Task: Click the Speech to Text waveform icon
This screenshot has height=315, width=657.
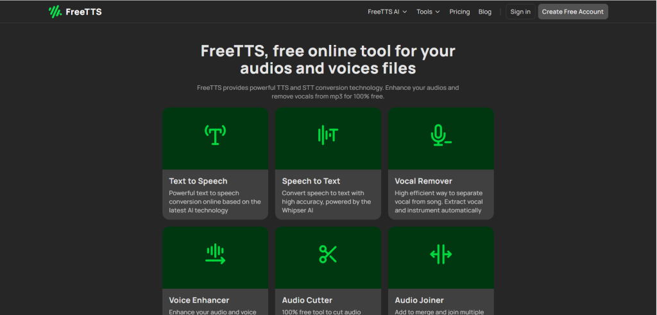Action: [328, 135]
